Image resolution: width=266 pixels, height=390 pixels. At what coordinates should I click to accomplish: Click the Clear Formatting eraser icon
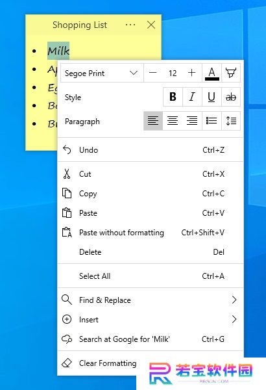coord(67,363)
